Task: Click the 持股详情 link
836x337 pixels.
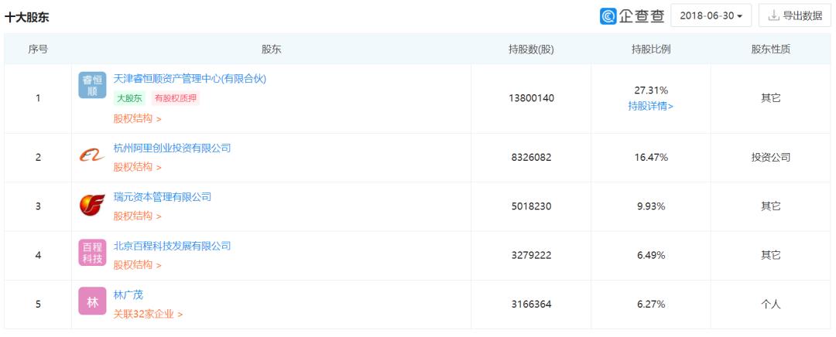Action: coord(650,106)
